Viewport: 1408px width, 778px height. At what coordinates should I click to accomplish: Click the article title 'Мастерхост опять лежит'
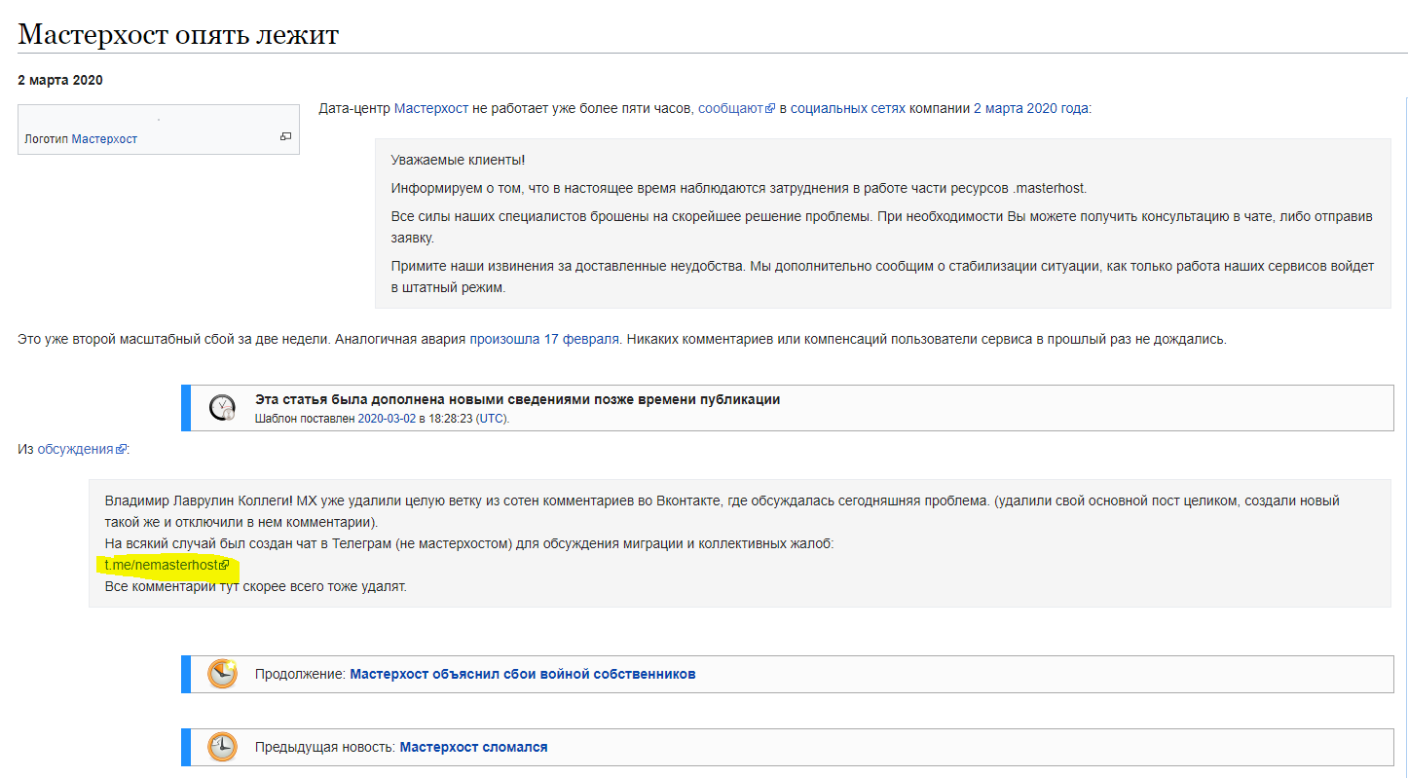pos(178,34)
